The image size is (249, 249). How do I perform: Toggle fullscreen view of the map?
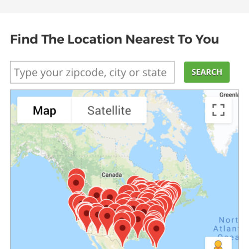click(x=219, y=110)
